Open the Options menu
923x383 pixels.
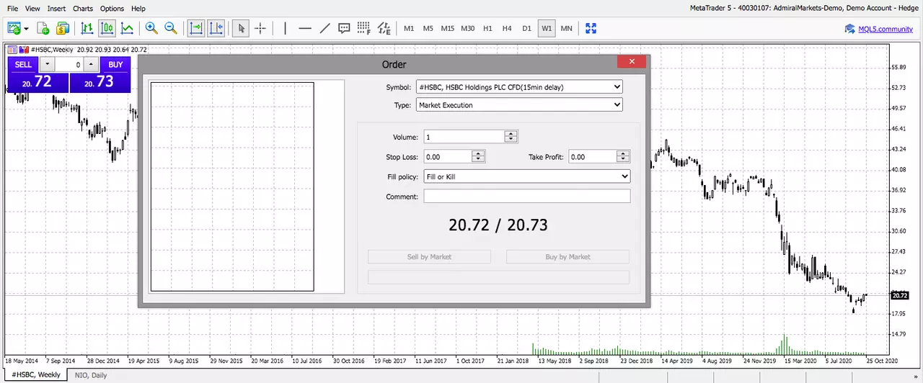pyautogui.click(x=112, y=9)
